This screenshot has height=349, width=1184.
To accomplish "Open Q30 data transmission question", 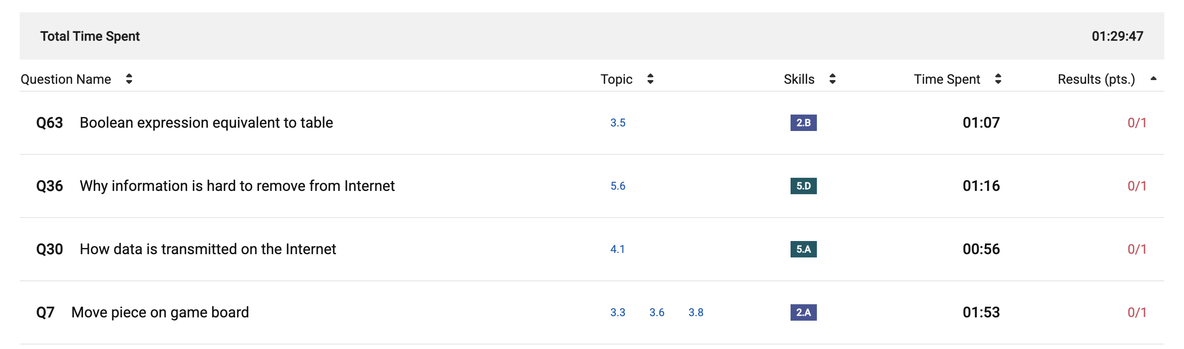I will coord(186,249).
